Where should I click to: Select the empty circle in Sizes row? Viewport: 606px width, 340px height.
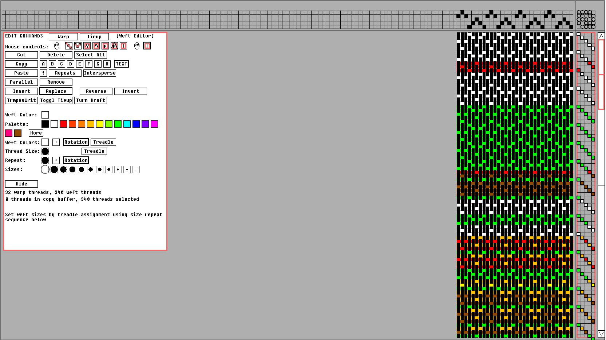point(45,169)
